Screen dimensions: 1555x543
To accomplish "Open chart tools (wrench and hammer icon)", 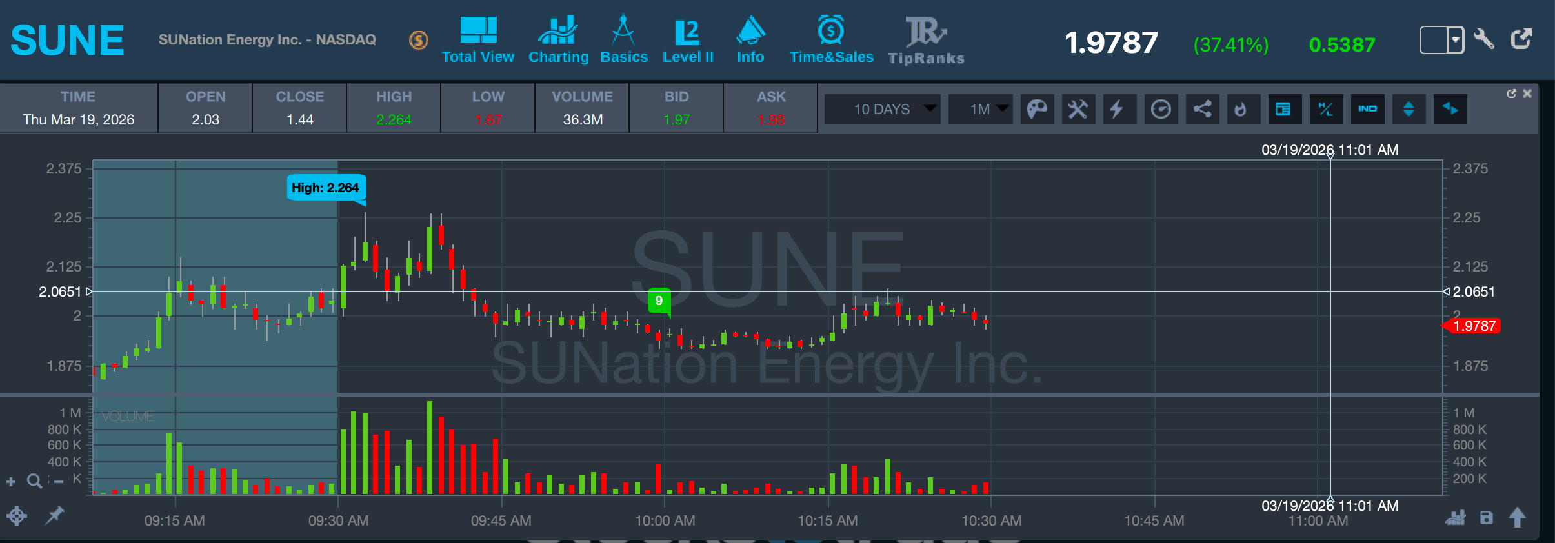I will [1078, 109].
